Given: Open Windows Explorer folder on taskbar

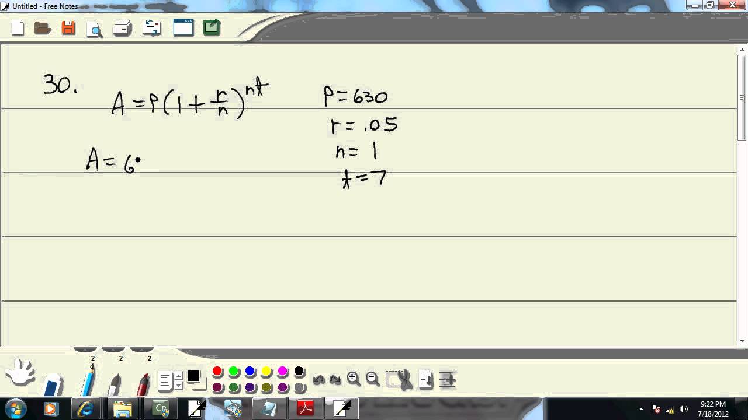Looking at the screenshot, I should (x=123, y=409).
